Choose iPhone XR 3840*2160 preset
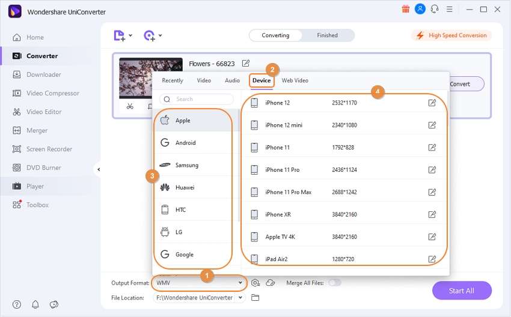 click(345, 214)
